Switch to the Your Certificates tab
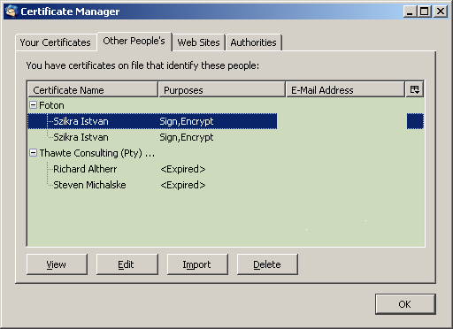Image resolution: width=453 pixels, height=329 pixels. click(x=56, y=42)
